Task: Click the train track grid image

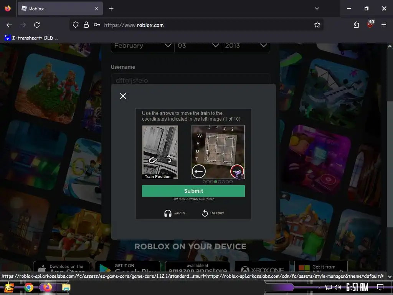Action: [218, 152]
